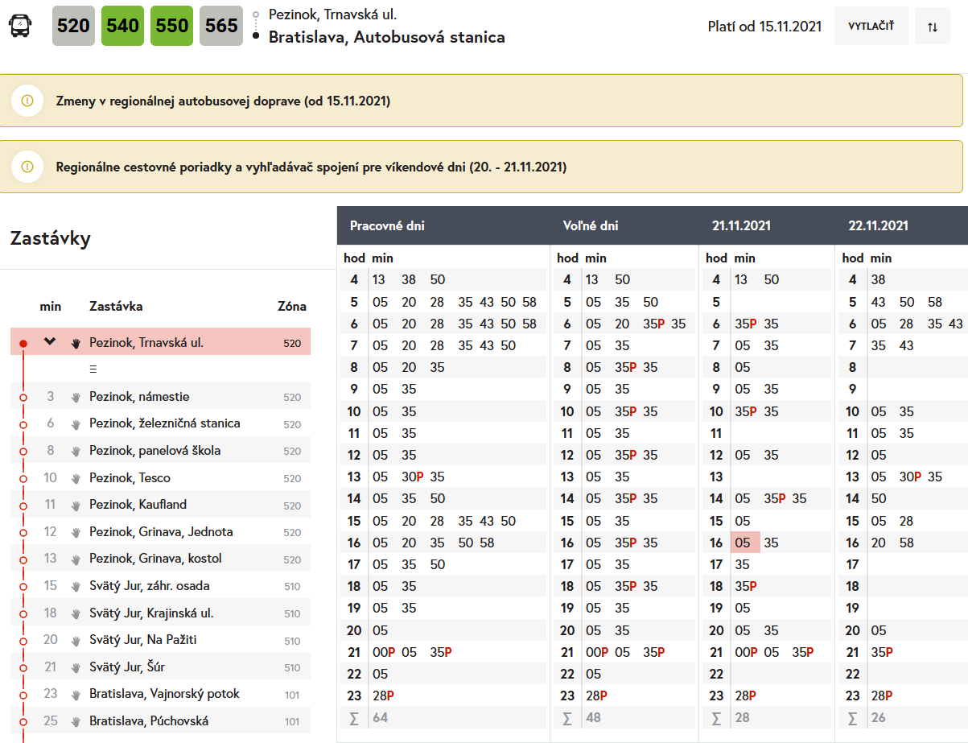Select the green 550 zone badge
The width and height of the screenshot is (968, 743).
point(172,26)
